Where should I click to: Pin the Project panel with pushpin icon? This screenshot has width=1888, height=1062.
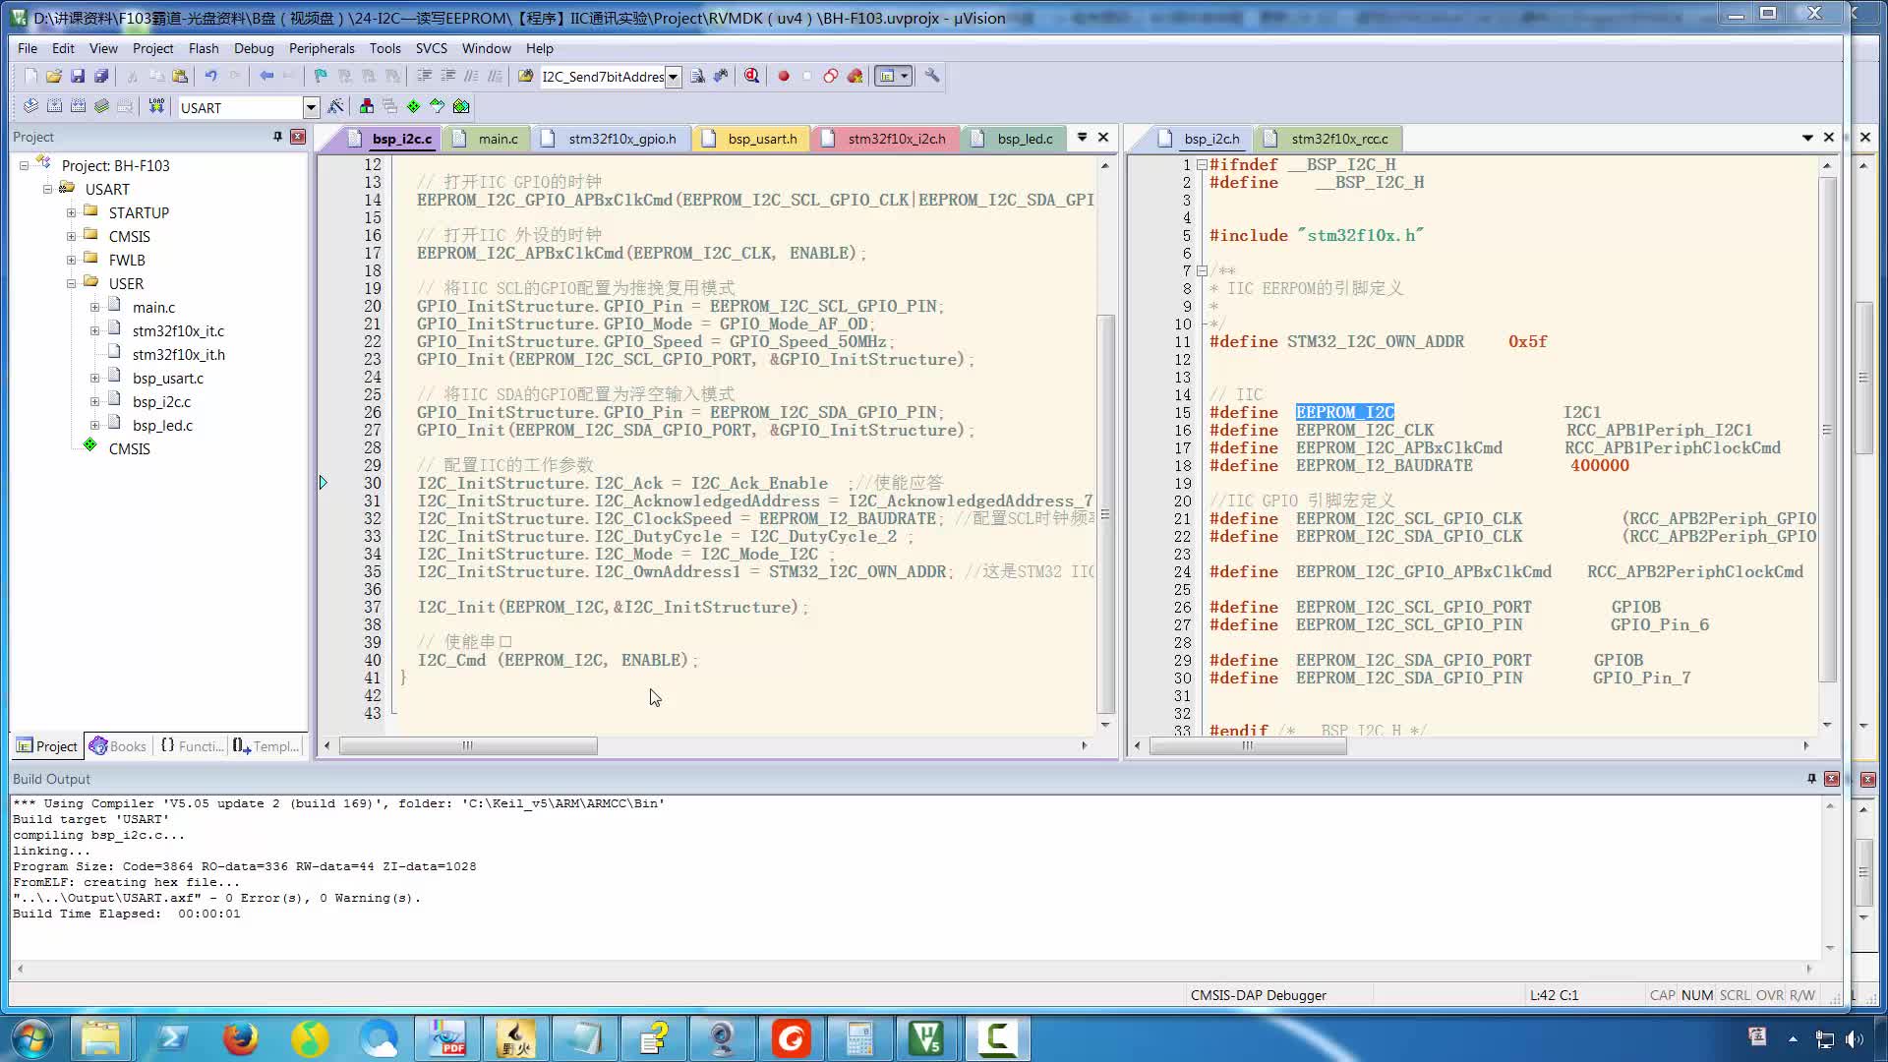(277, 137)
